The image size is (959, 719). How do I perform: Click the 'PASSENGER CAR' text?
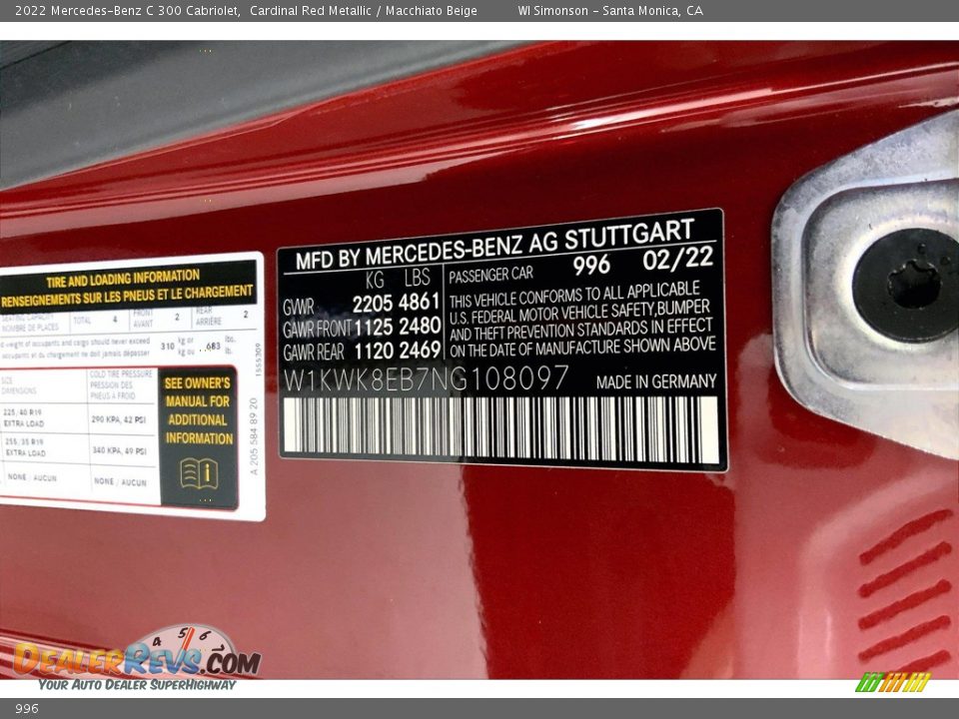[x=491, y=276]
